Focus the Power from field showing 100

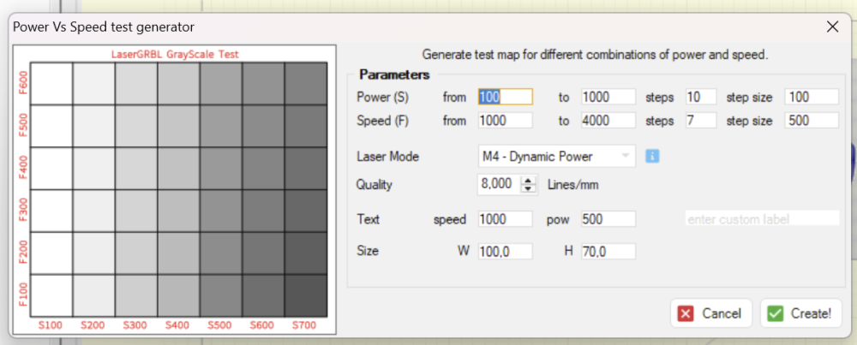[505, 98]
